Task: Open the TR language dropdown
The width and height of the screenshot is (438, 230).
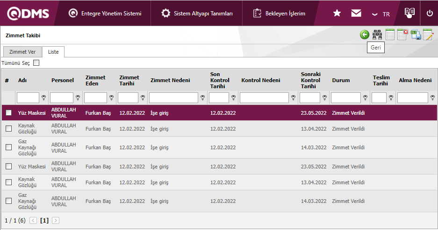Action: (381, 14)
